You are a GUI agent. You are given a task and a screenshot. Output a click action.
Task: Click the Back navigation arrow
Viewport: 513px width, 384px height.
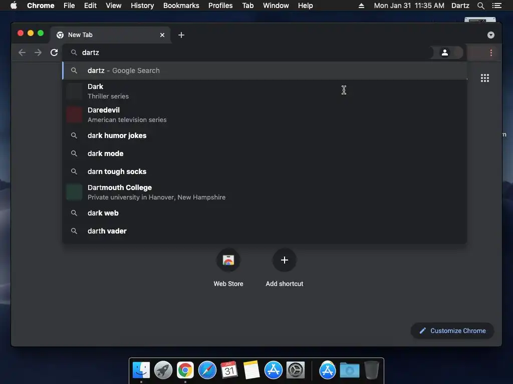tap(22, 52)
